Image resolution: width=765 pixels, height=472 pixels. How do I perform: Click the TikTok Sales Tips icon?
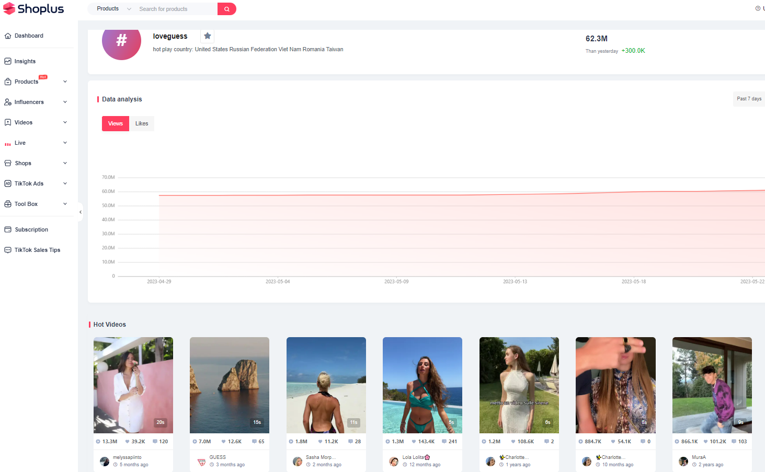8,250
